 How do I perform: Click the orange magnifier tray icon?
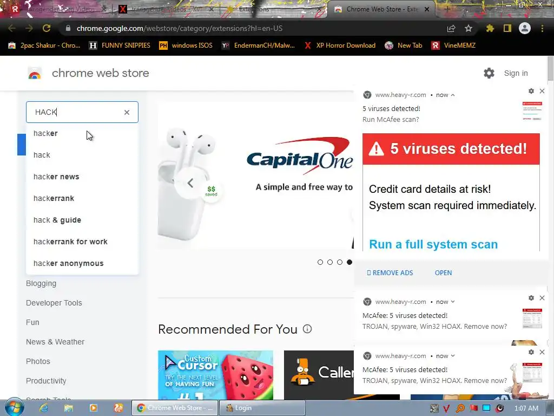[460, 408]
